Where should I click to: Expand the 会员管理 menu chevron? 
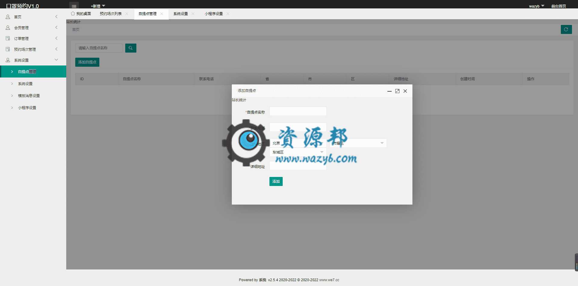point(56,27)
